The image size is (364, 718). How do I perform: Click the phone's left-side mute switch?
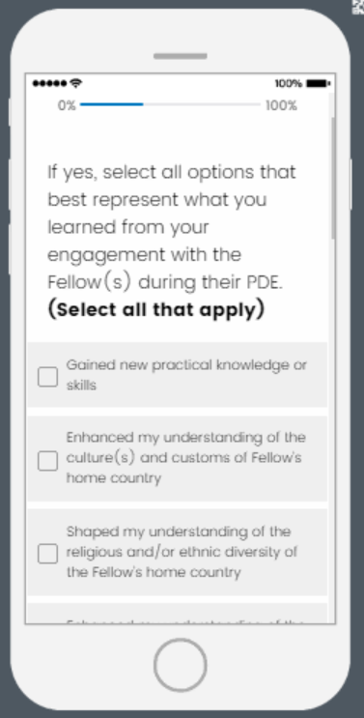coord(9,110)
